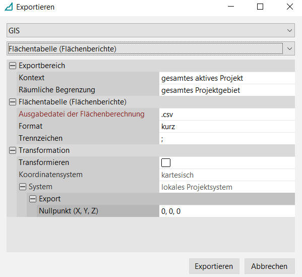Collapse the System tree node
The image size is (302, 277).
[23, 187]
